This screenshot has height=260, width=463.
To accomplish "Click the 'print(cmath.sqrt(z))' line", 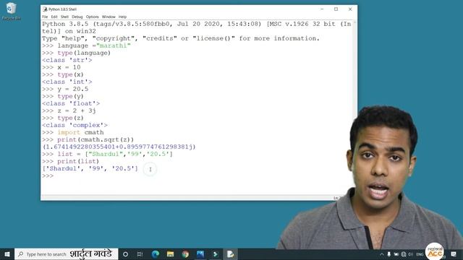I will click(95, 139).
